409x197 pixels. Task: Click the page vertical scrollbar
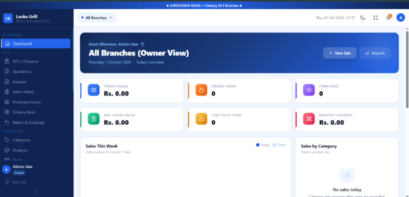point(407,69)
